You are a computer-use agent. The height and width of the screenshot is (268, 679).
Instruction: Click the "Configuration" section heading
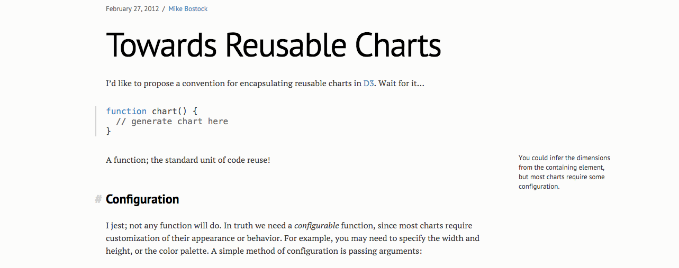coord(142,199)
